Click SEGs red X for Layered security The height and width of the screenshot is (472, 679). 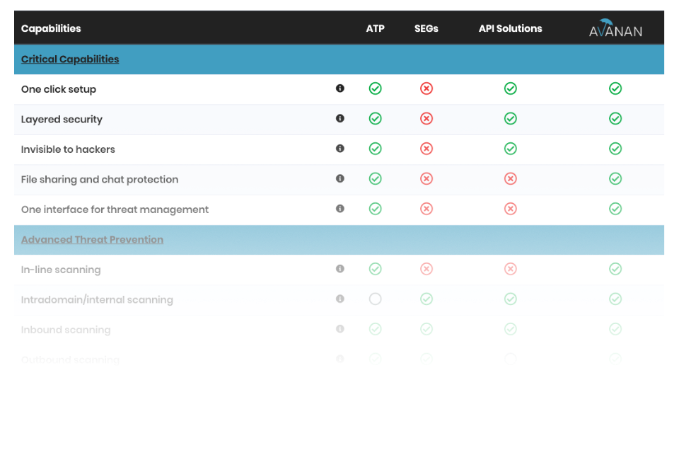pyautogui.click(x=426, y=118)
